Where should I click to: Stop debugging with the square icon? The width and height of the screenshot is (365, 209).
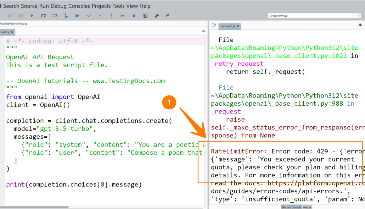tap(134, 16)
